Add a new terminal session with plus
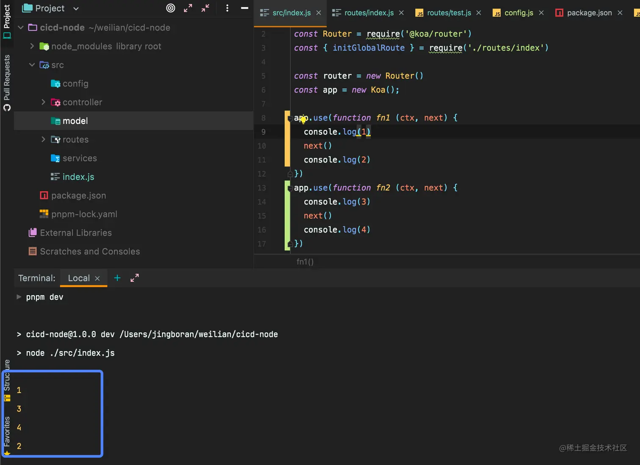The width and height of the screenshot is (640, 465). click(x=117, y=278)
